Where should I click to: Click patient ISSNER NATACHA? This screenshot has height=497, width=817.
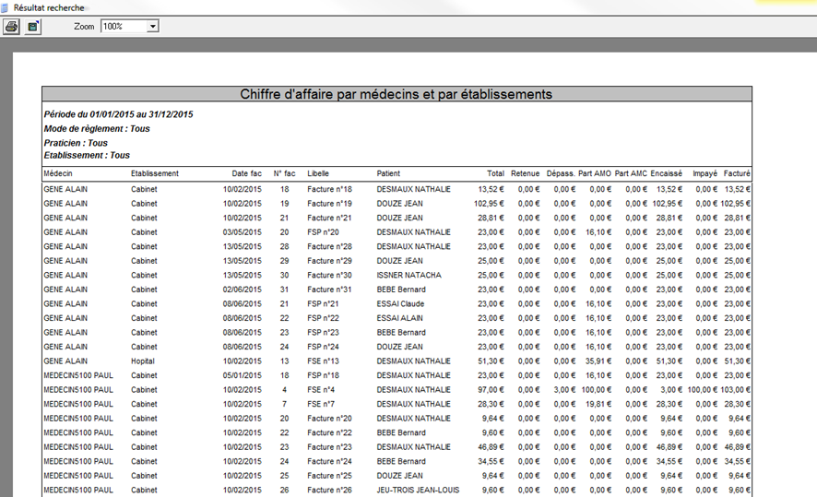click(409, 275)
